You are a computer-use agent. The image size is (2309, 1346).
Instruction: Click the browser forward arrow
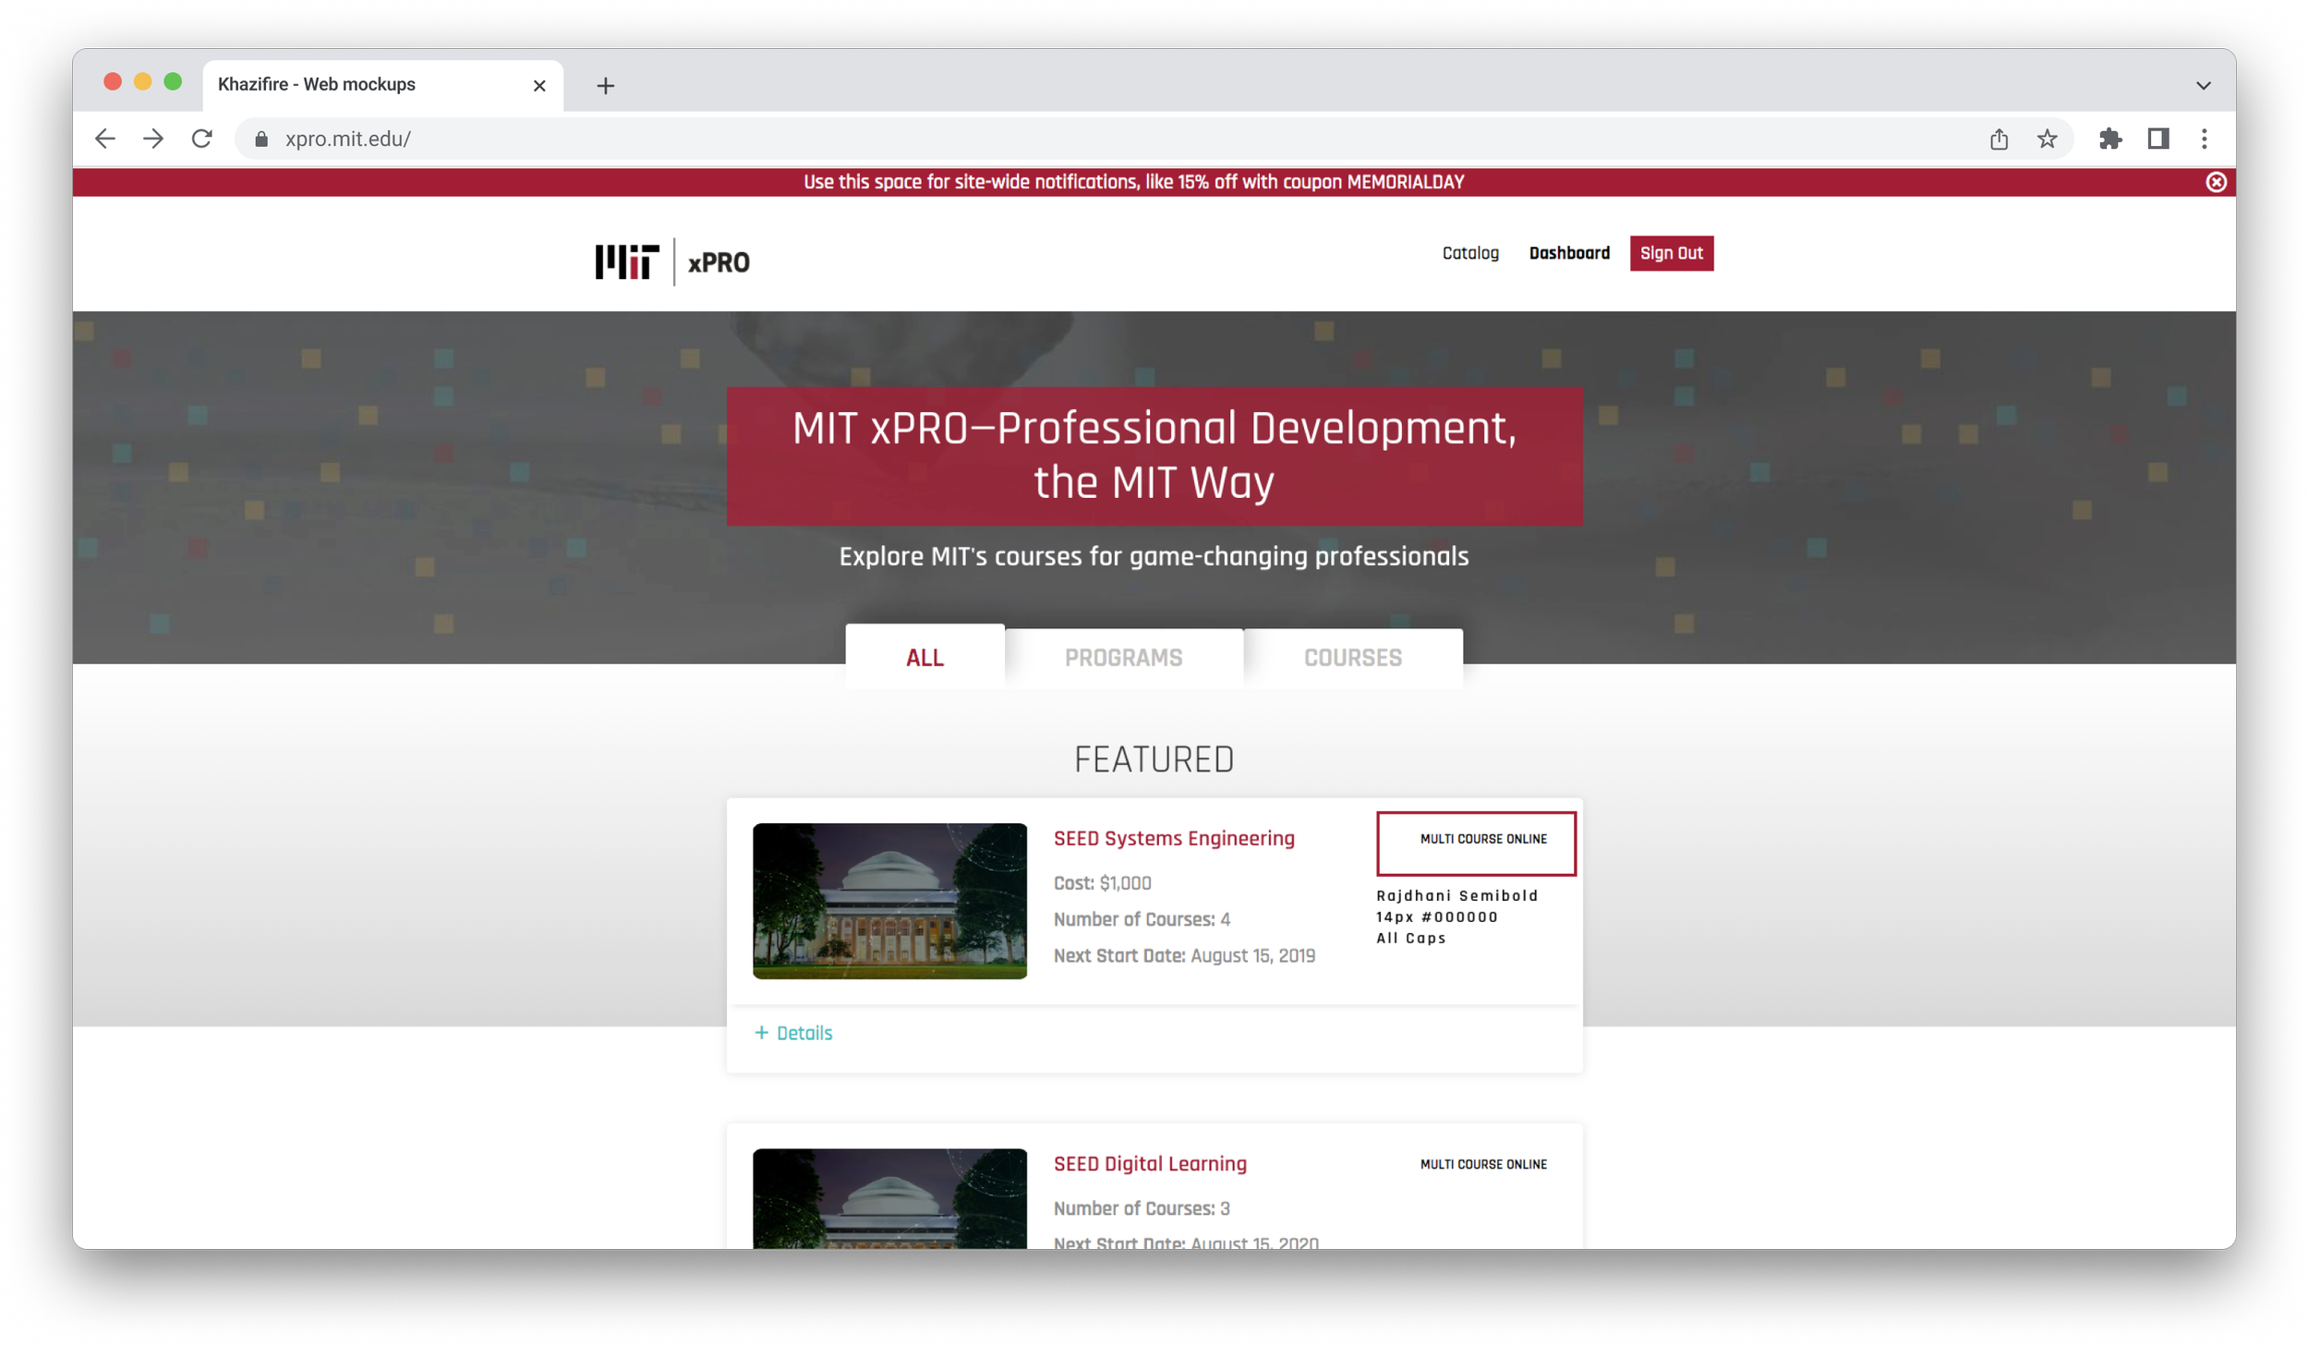(x=153, y=139)
